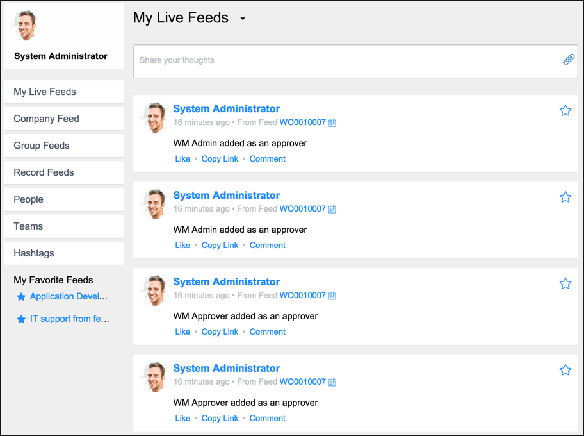This screenshot has width=584, height=436.
Task: Comment on the third post
Action: pos(268,332)
